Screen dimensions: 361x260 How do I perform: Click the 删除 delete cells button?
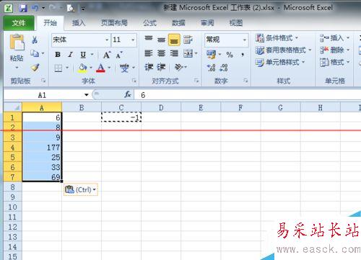pos(334,50)
